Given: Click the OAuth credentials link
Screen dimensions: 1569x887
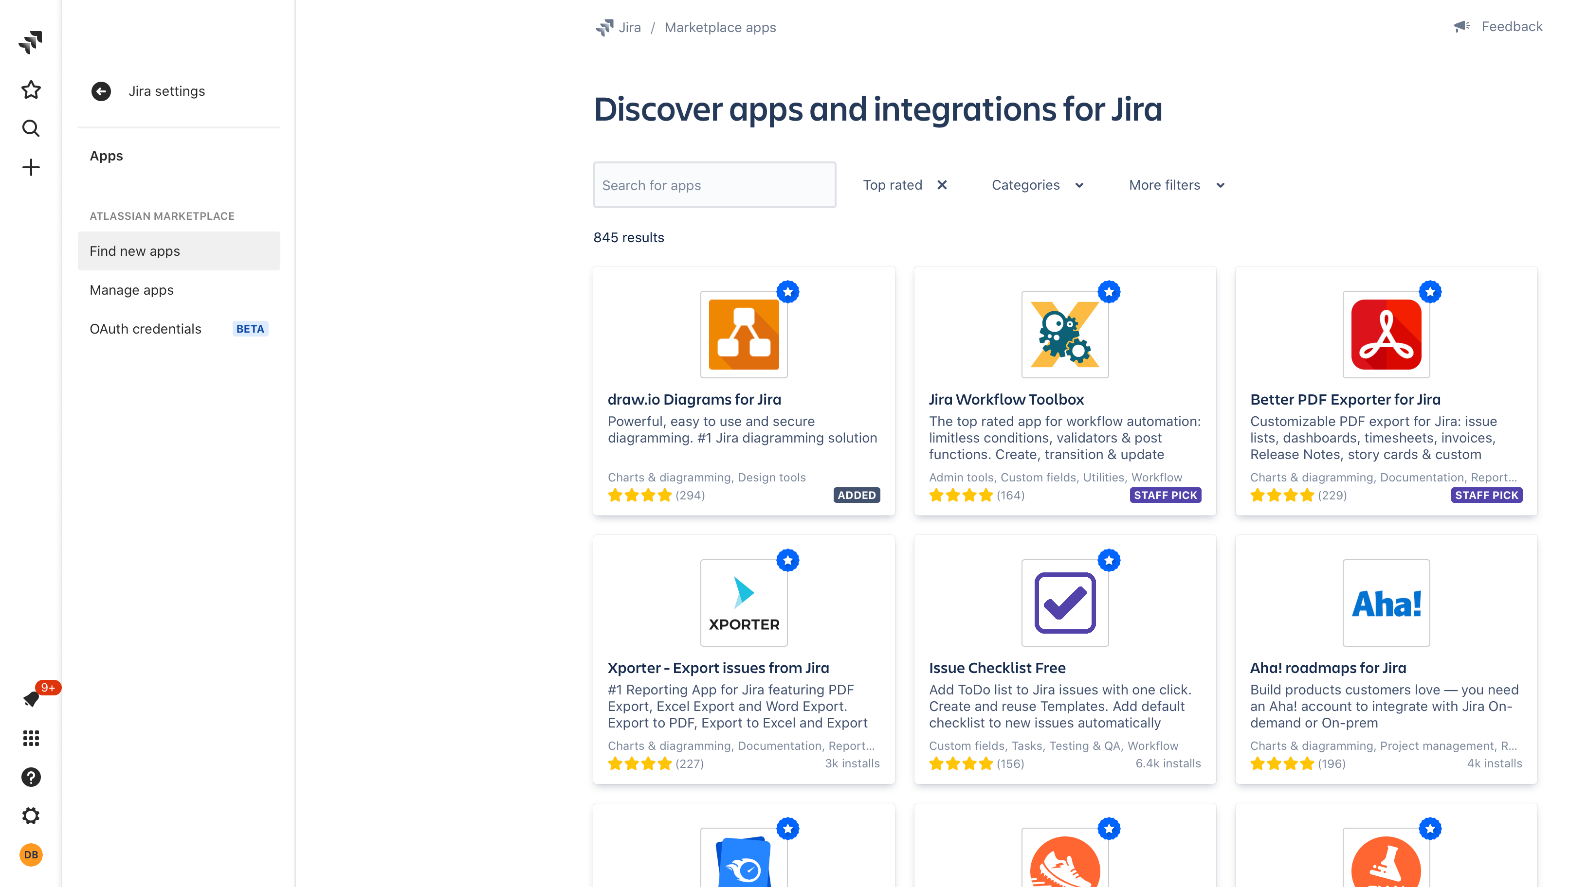Looking at the screenshot, I should tap(146, 328).
